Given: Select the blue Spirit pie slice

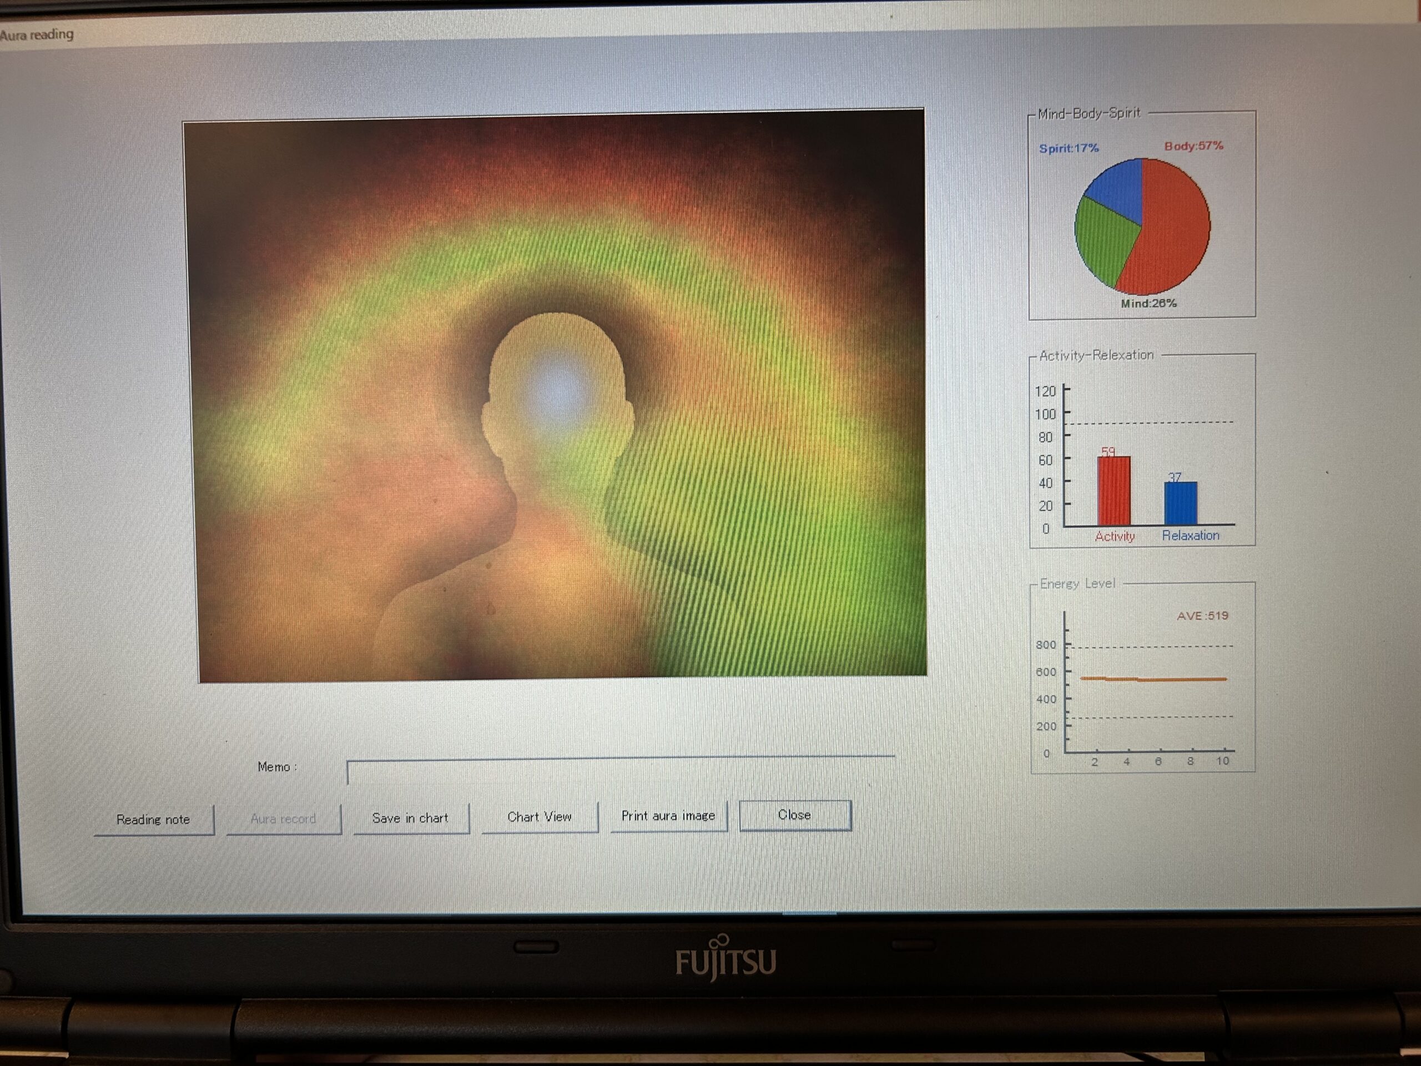Looking at the screenshot, I should pyautogui.click(x=1119, y=189).
